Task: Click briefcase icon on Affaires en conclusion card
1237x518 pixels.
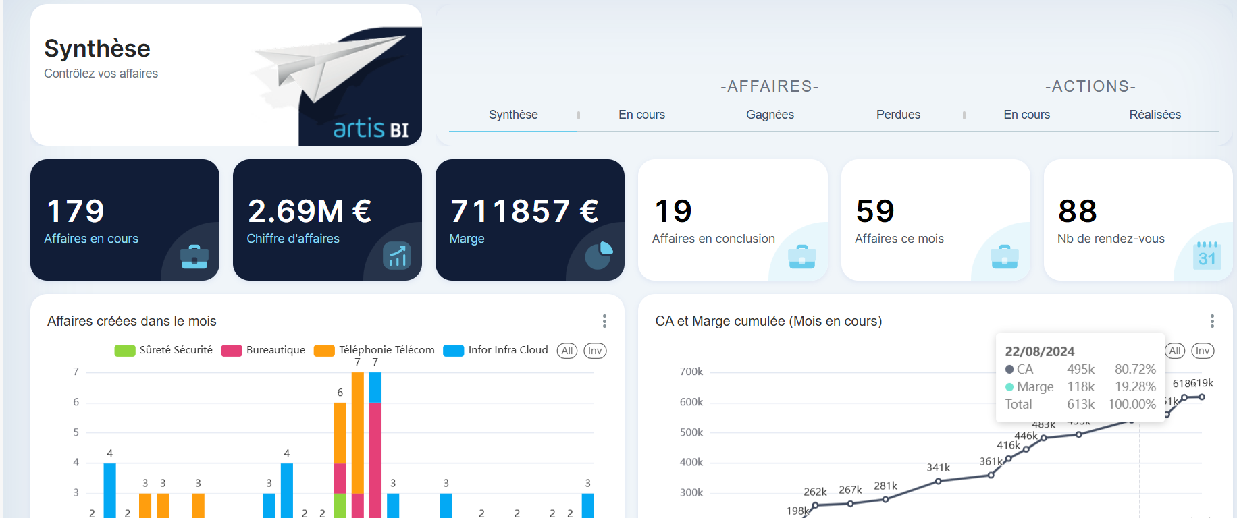Action: point(802,256)
